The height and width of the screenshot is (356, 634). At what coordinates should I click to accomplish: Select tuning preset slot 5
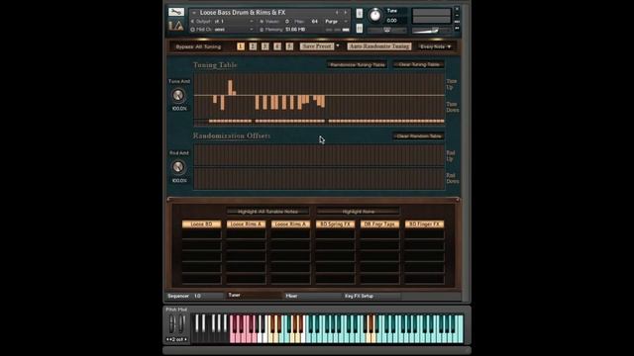click(289, 46)
